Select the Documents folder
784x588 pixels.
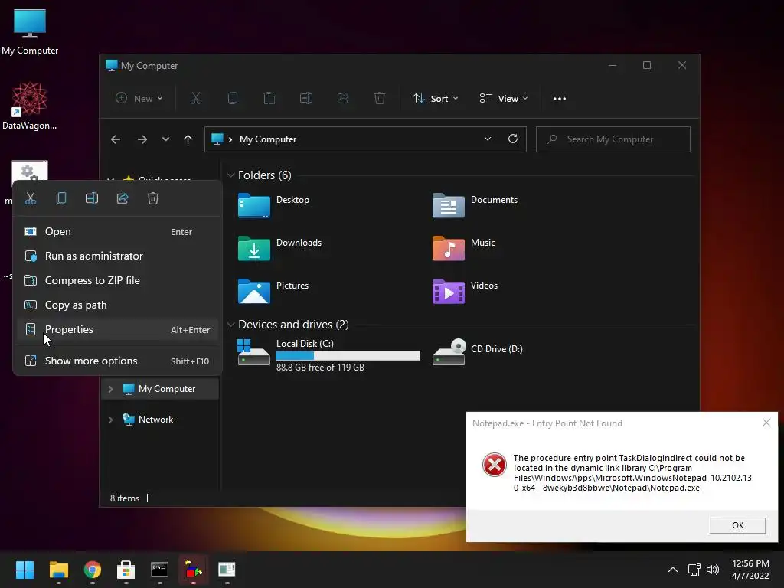tap(475, 205)
